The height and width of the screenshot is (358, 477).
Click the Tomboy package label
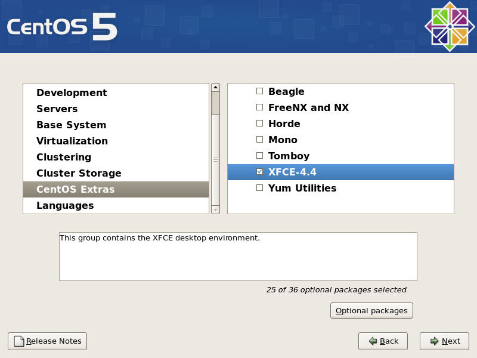click(x=289, y=156)
